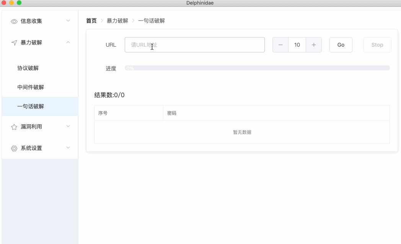Click the eye icon beside 信息收集
This screenshot has height=244, width=401.
coord(14,21)
